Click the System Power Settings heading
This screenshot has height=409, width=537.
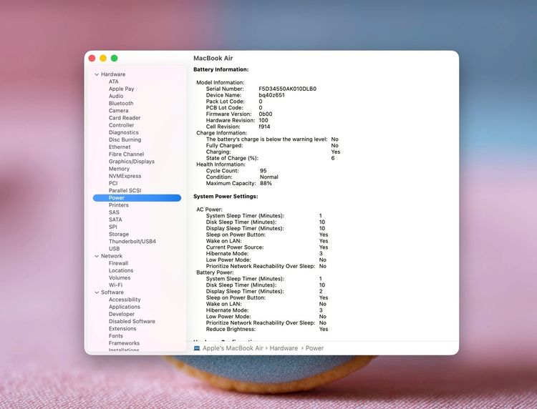[x=226, y=197]
